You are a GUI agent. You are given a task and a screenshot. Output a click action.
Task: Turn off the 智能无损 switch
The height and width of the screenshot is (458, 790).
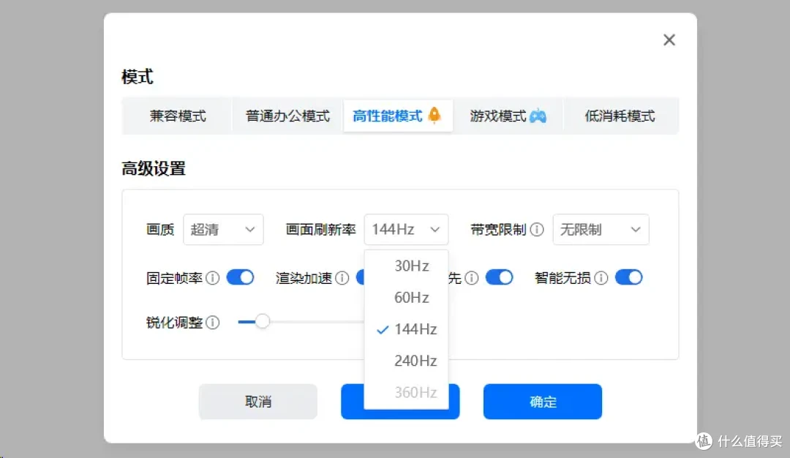629,278
